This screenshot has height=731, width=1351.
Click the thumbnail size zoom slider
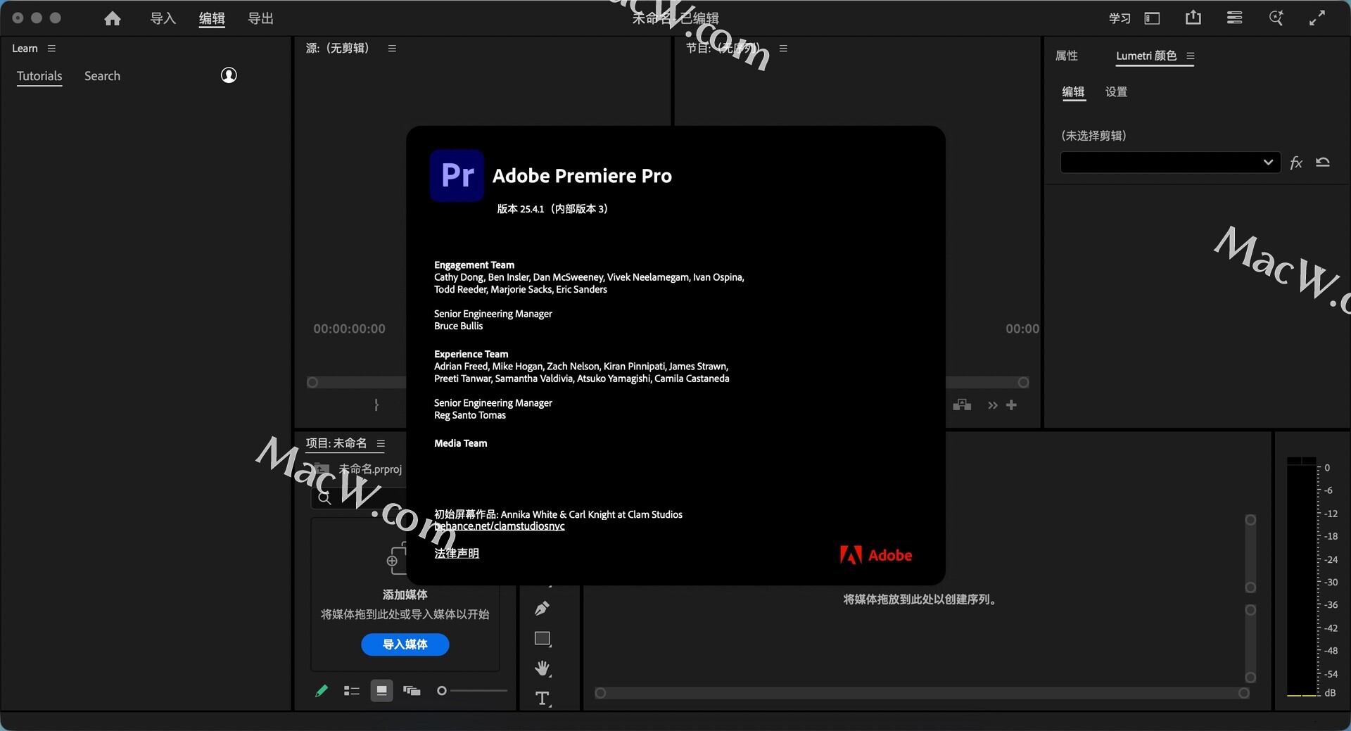pos(471,691)
